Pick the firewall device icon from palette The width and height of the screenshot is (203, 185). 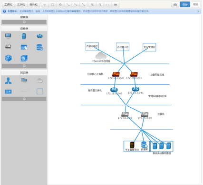point(24,47)
